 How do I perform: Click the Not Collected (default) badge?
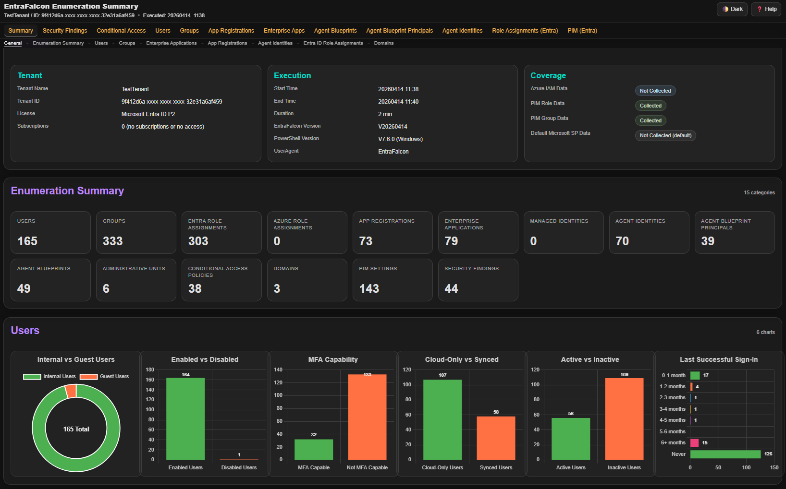pos(665,135)
